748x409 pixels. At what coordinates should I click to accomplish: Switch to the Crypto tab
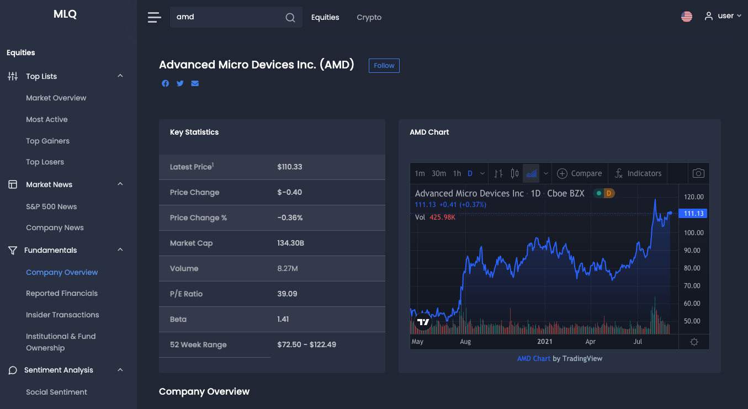(x=369, y=17)
